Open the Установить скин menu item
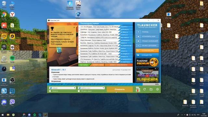The image size is (208, 117). (147, 36)
